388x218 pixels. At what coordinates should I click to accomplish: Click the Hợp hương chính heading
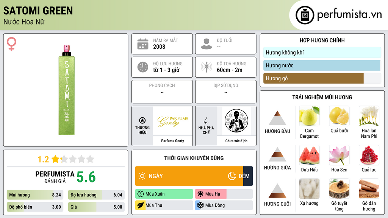pos(322,40)
